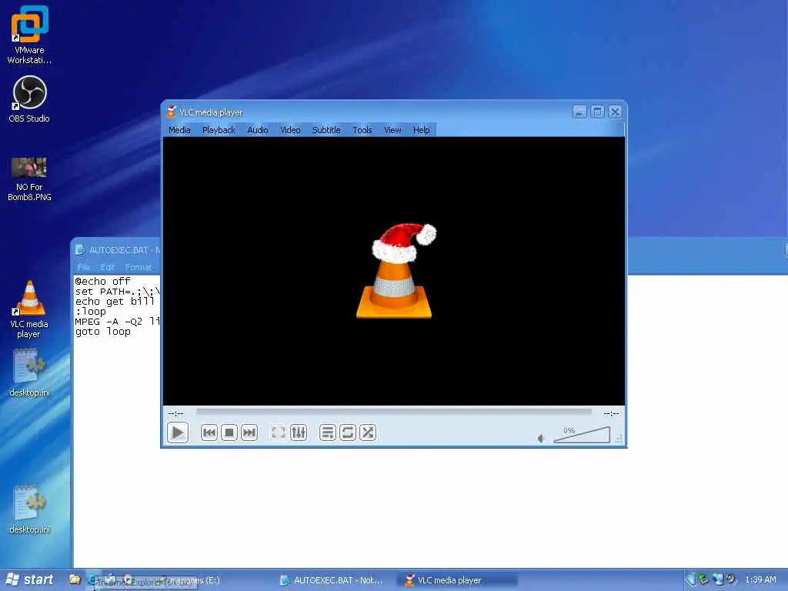Toggle VLC loop mode

[348, 432]
